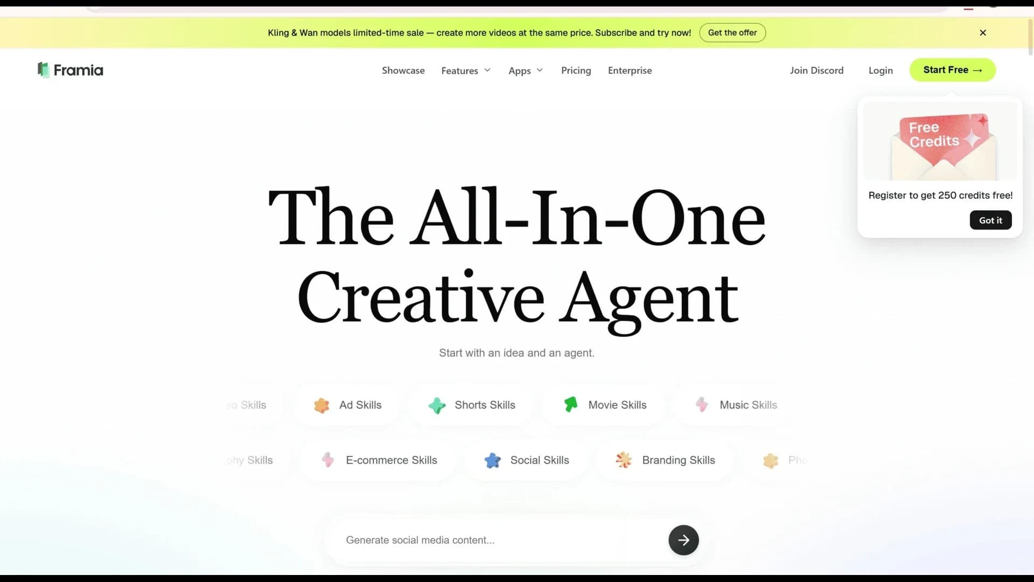Go to the Pricing page
The width and height of the screenshot is (1034, 582).
click(576, 71)
